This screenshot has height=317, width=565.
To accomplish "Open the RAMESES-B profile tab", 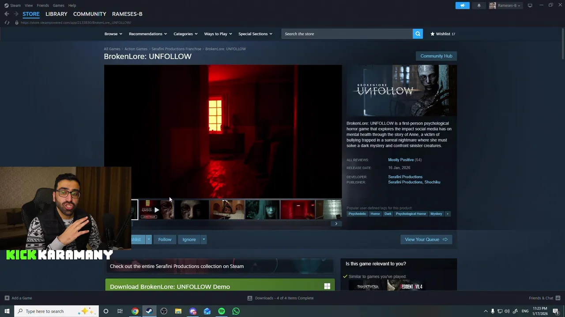I will [127, 14].
